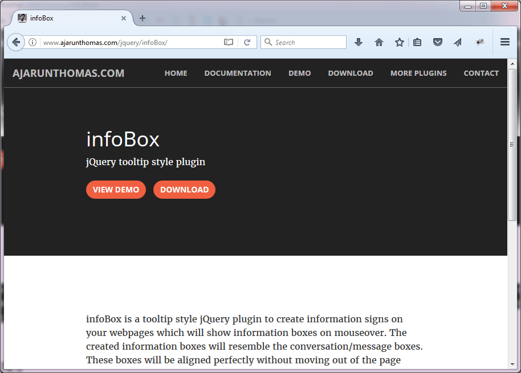Image resolution: width=521 pixels, height=373 pixels.
Task: Open the CONTACT nav item
Action: 481,73
